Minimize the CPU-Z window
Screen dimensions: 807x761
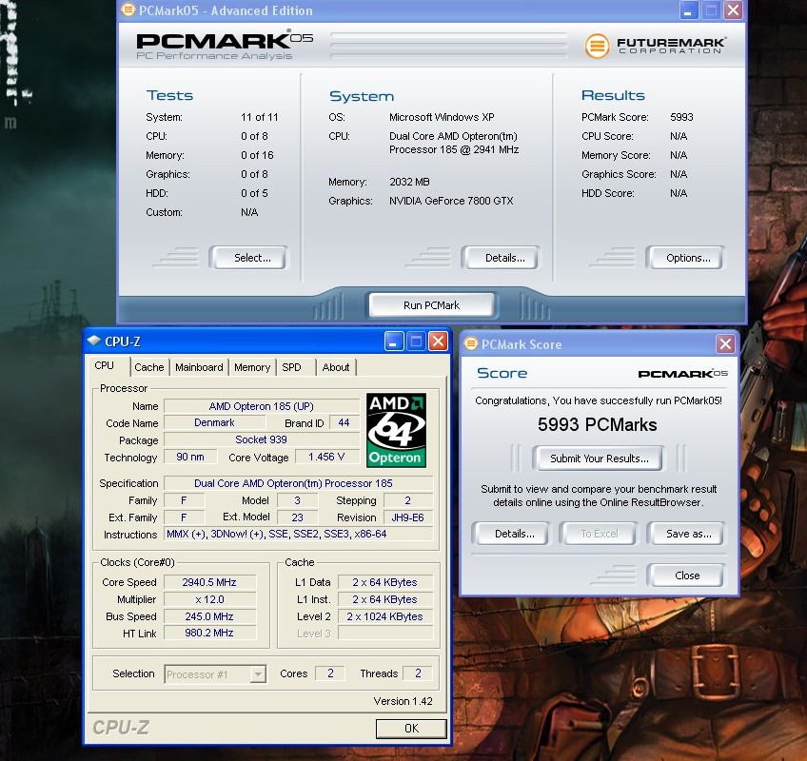pos(394,341)
